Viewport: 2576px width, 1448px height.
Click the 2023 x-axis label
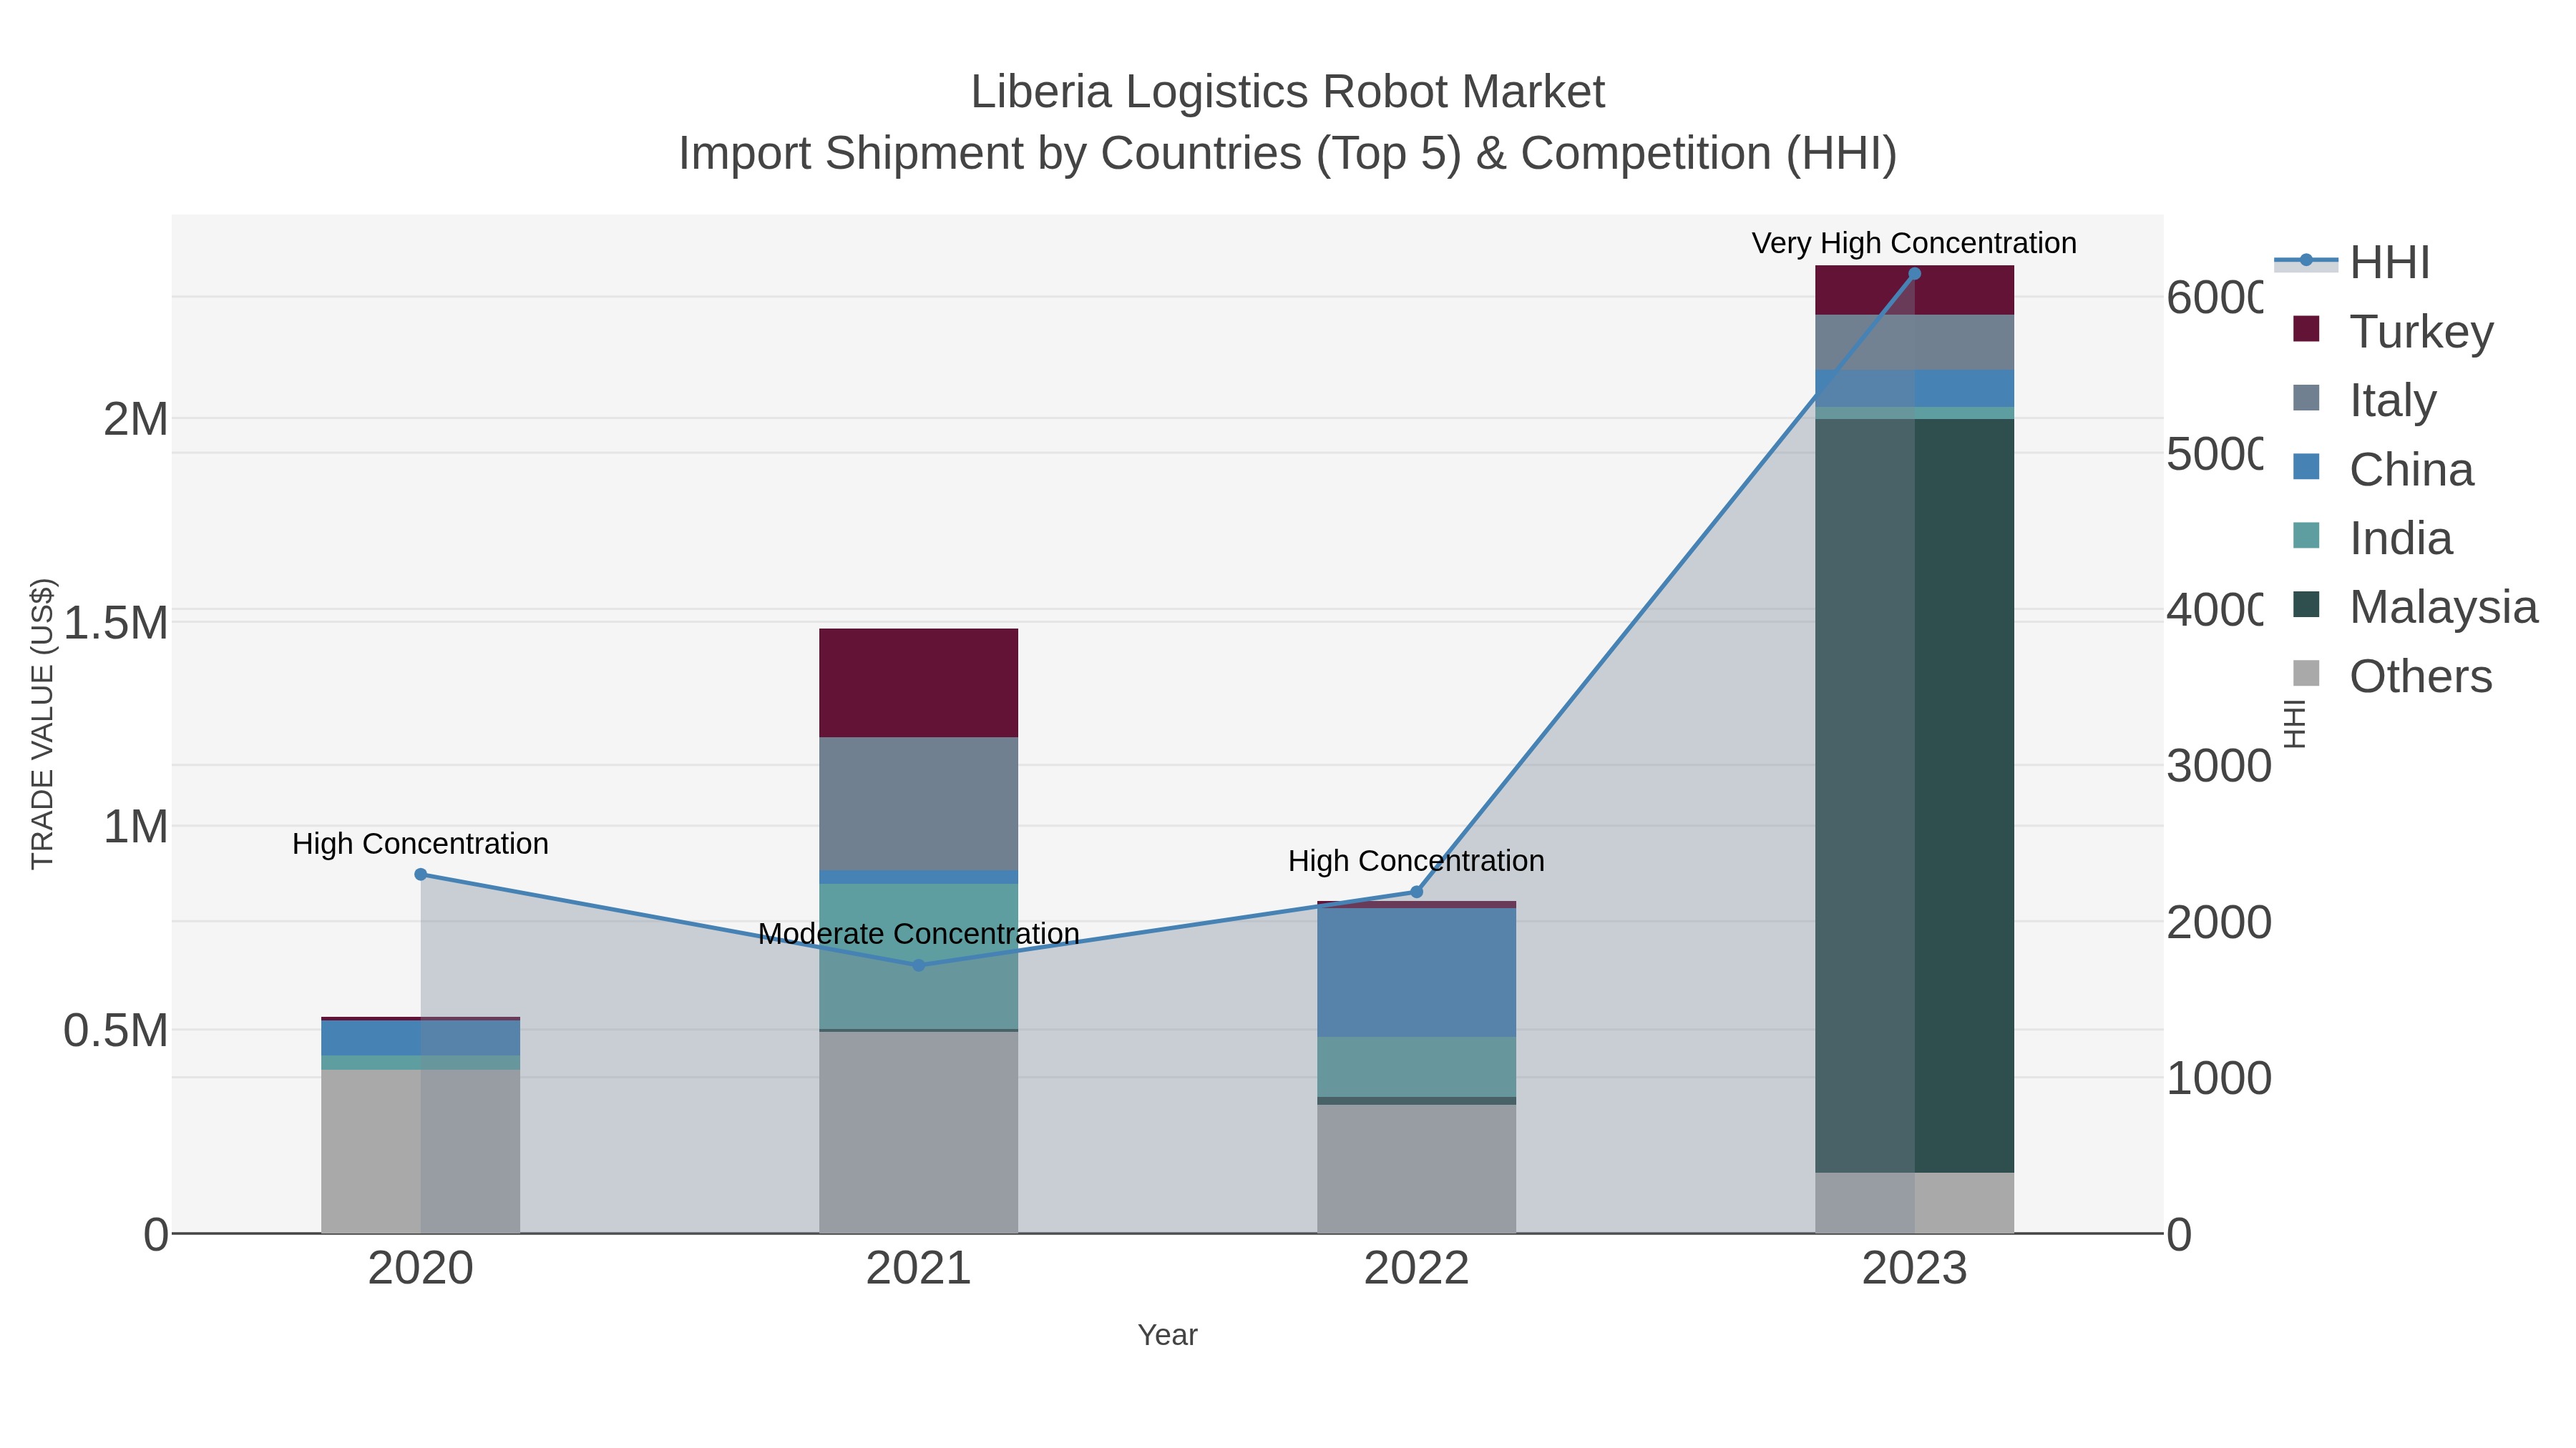[x=1915, y=1269]
